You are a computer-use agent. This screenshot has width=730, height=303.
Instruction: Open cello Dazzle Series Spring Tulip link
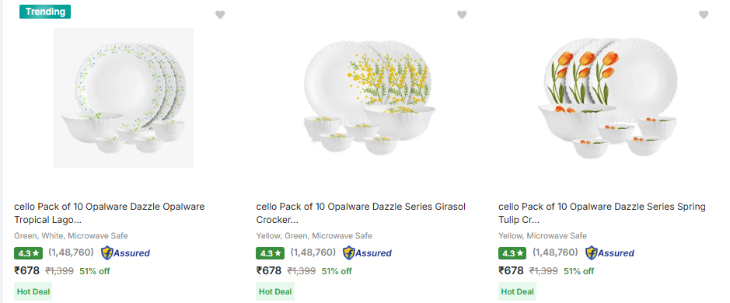click(x=602, y=213)
